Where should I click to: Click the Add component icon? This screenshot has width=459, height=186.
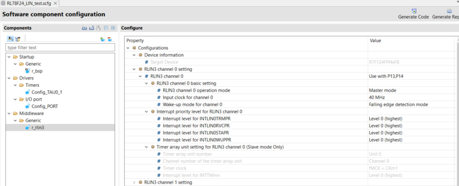click(x=102, y=39)
